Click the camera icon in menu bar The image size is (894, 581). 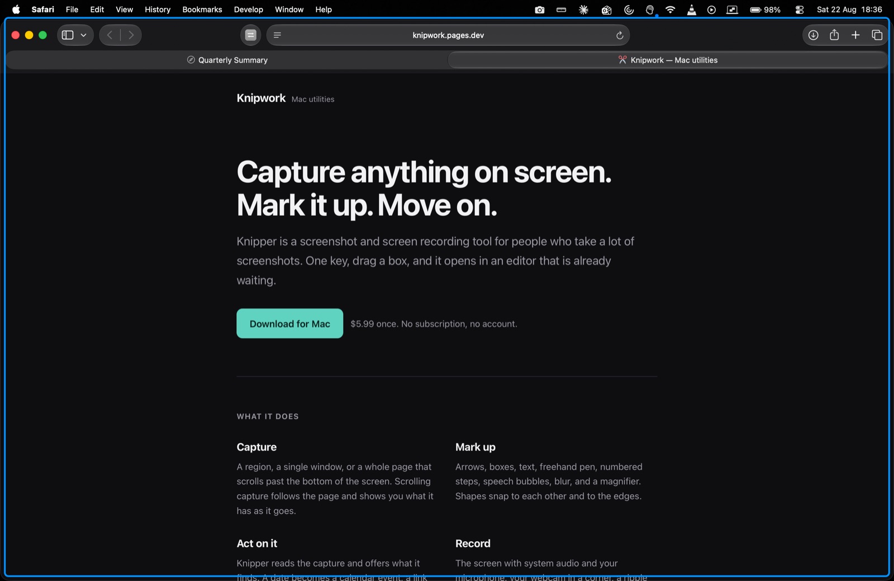click(539, 10)
